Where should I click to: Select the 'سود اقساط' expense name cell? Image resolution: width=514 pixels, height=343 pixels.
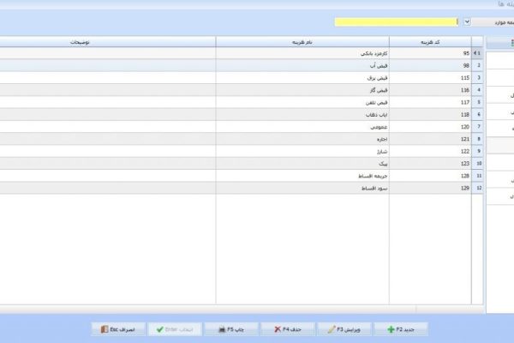(302, 188)
